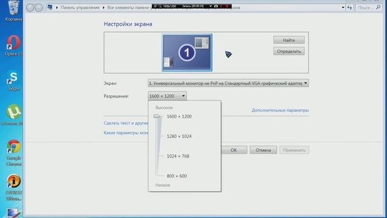
Task: Open the orange info-icon desktop shortcut
Action: click(x=13, y=187)
